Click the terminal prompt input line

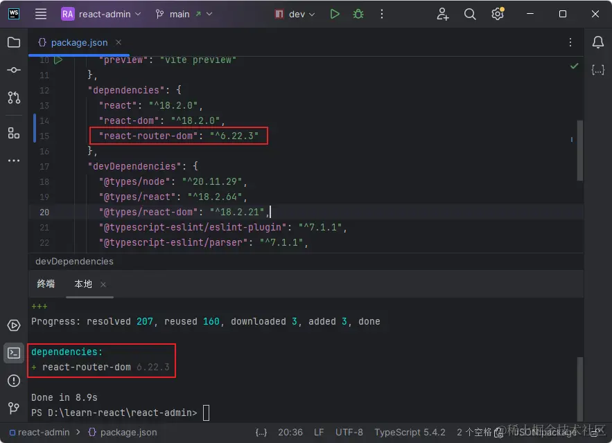tap(206, 413)
